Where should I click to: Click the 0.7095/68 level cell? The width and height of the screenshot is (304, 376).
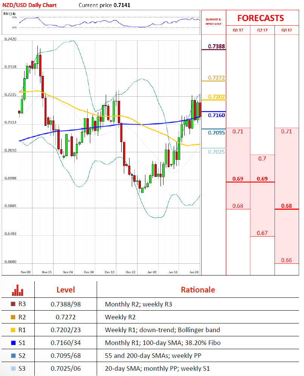[x=66, y=356]
